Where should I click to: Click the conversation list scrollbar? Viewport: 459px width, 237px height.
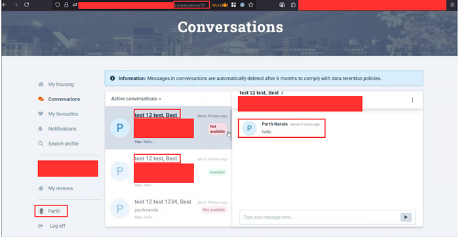231,125
